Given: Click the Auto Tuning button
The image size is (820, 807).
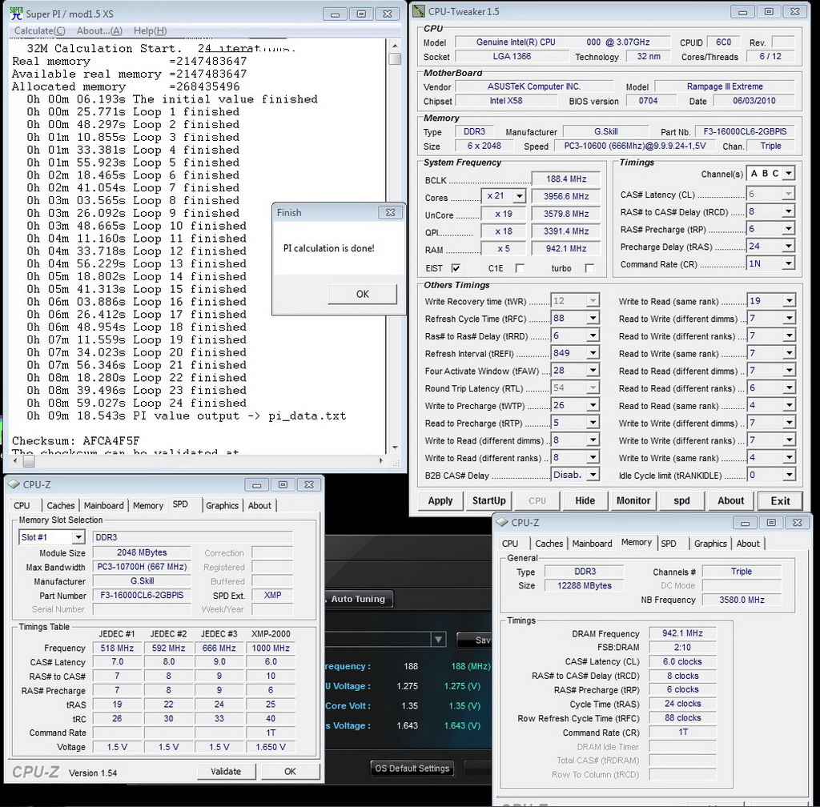Looking at the screenshot, I should (359, 599).
